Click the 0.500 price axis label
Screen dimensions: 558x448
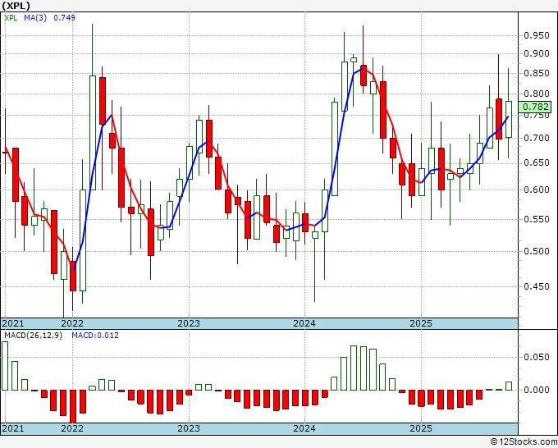[537, 251]
